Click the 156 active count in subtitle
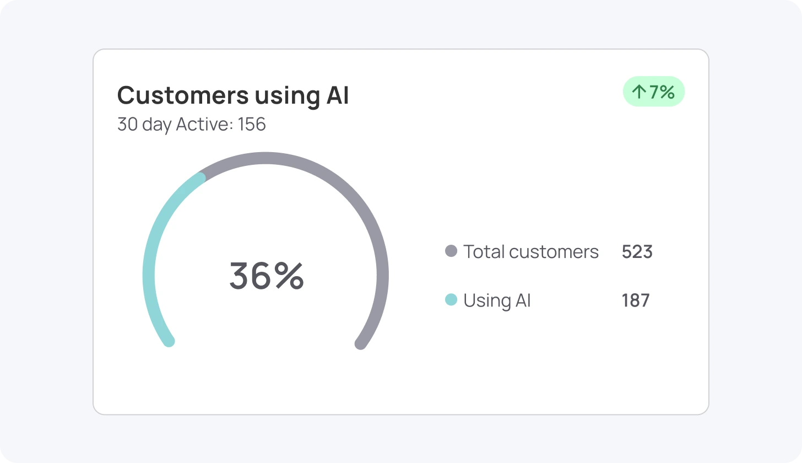The height and width of the screenshot is (463, 802). coord(252,124)
